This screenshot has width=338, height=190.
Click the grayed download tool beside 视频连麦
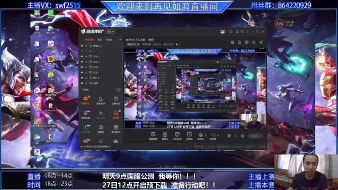[x=101, y=114]
